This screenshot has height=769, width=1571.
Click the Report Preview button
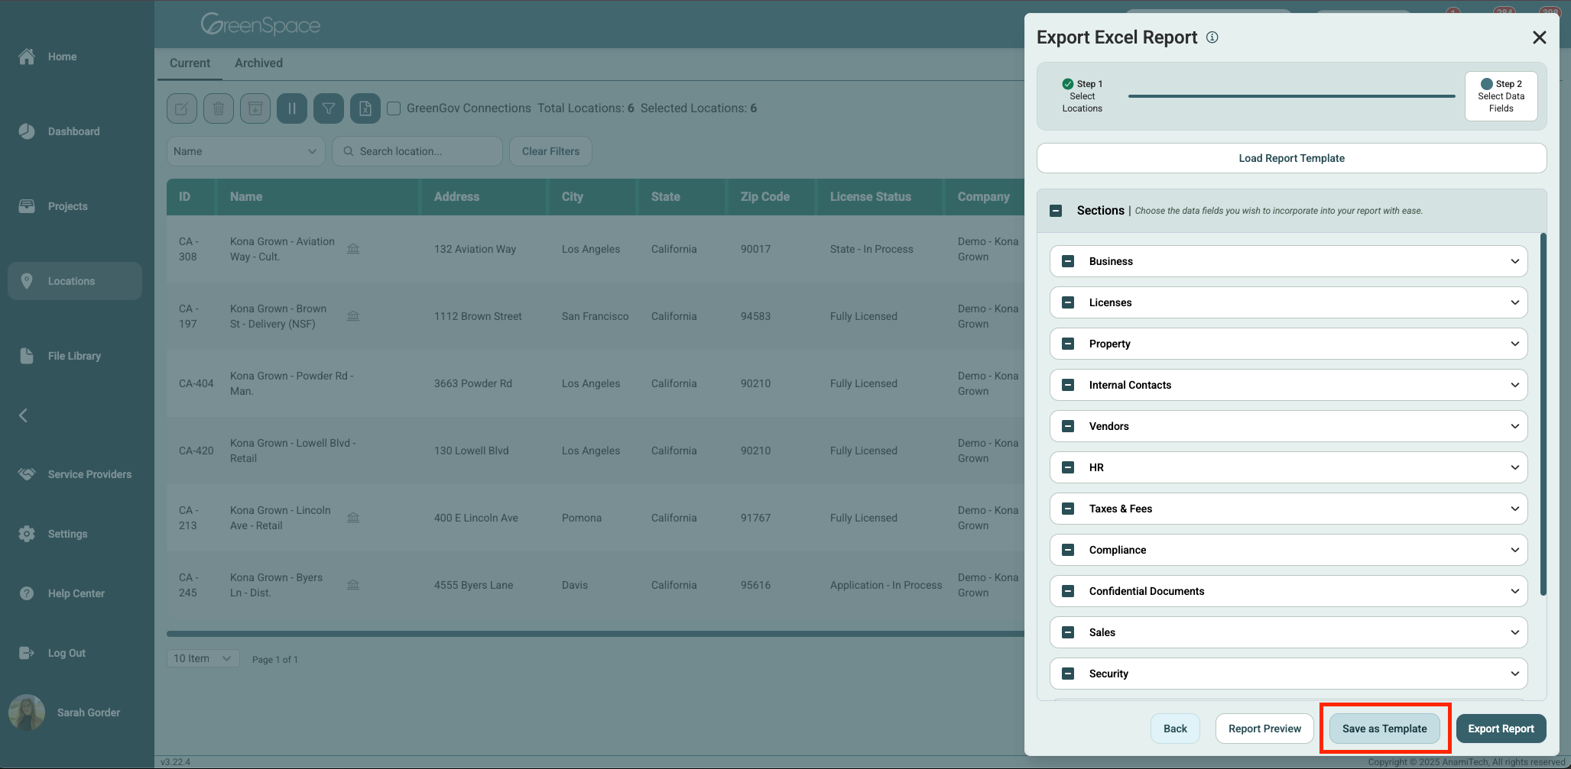pyautogui.click(x=1264, y=729)
